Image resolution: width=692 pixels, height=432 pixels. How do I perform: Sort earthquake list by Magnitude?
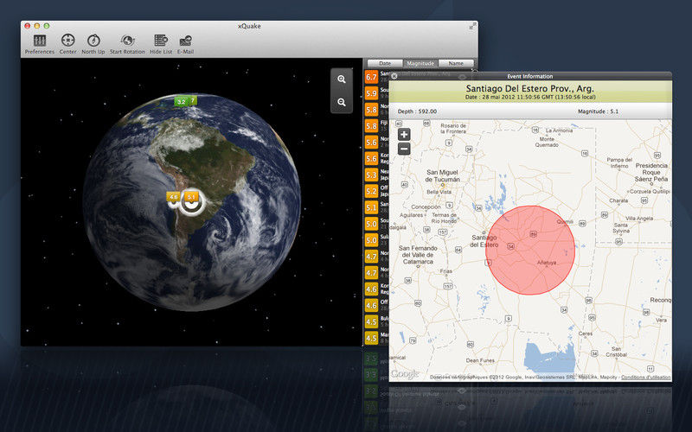pos(420,63)
